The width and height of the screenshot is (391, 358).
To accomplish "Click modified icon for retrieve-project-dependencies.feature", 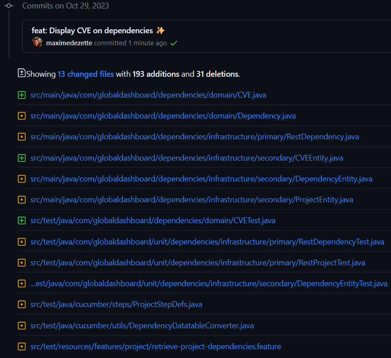I will pyautogui.click(x=22, y=346).
